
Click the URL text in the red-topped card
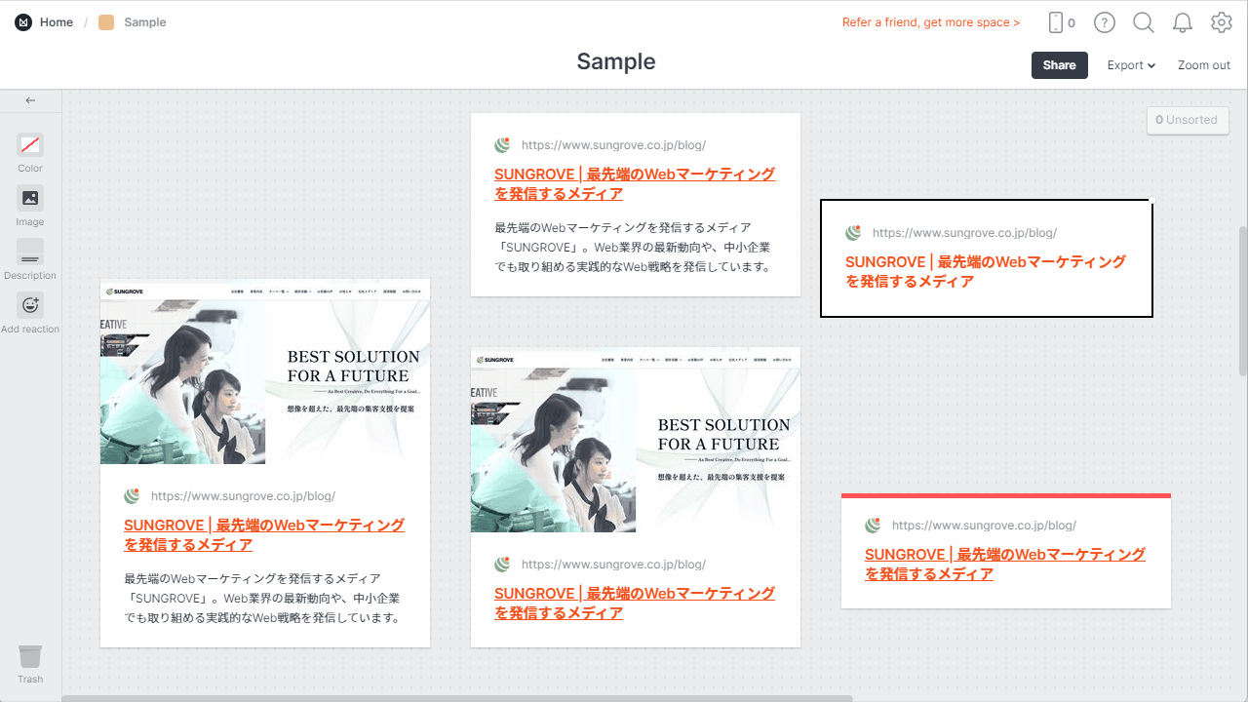point(984,526)
